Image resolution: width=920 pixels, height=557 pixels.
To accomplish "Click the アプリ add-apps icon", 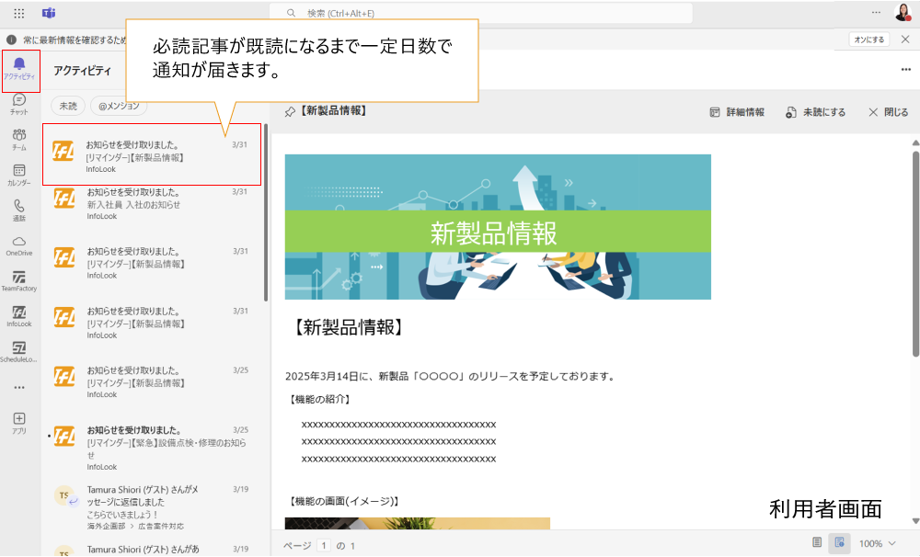I will pos(19,422).
